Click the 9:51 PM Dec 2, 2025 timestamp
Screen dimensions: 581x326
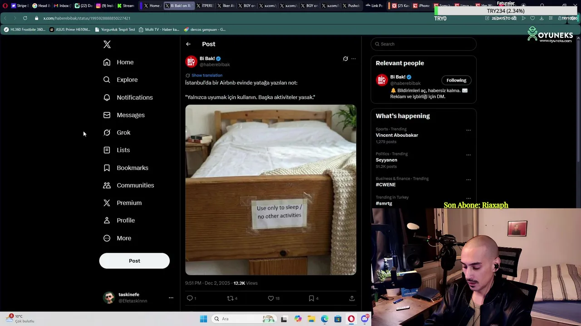coord(207,283)
